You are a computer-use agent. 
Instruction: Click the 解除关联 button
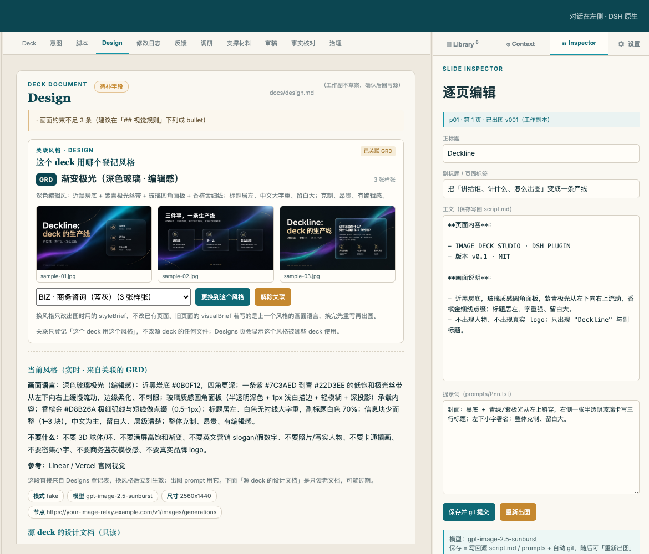[273, 297]
